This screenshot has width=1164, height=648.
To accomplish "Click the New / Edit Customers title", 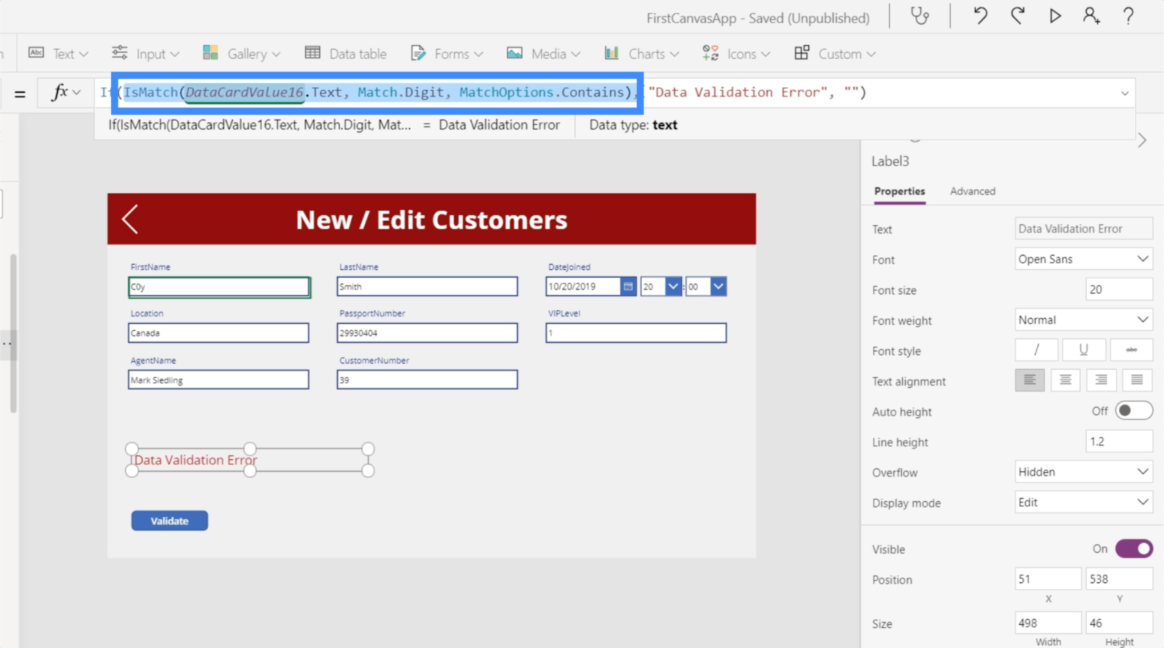I will tap(432, 219).
